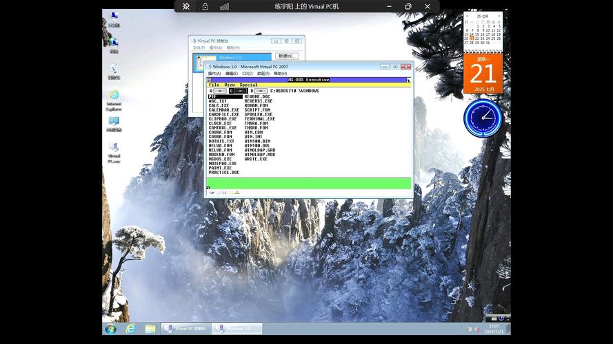This screenshot has height=344, width=613.
Task: Select drive D icon in MS-DOS Executive
Action: [x=259, y=91]
